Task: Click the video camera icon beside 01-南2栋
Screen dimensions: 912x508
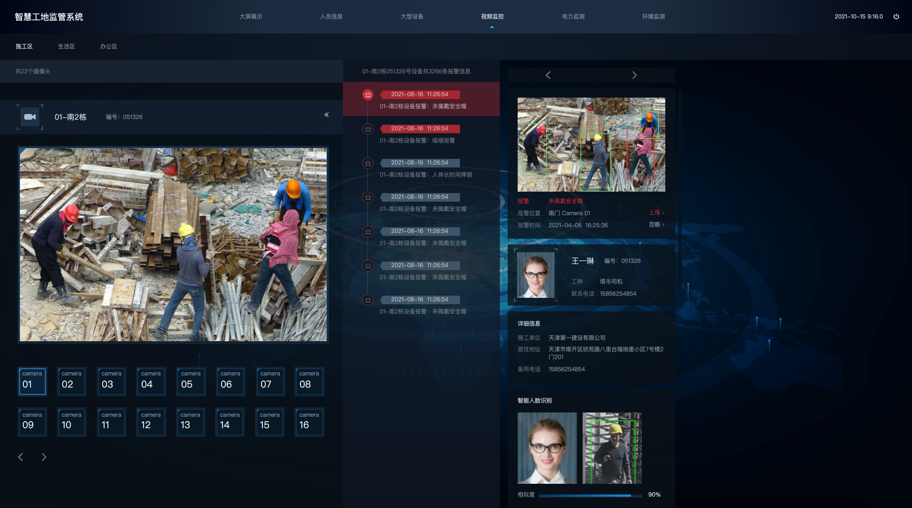Action: pos(30,117)
